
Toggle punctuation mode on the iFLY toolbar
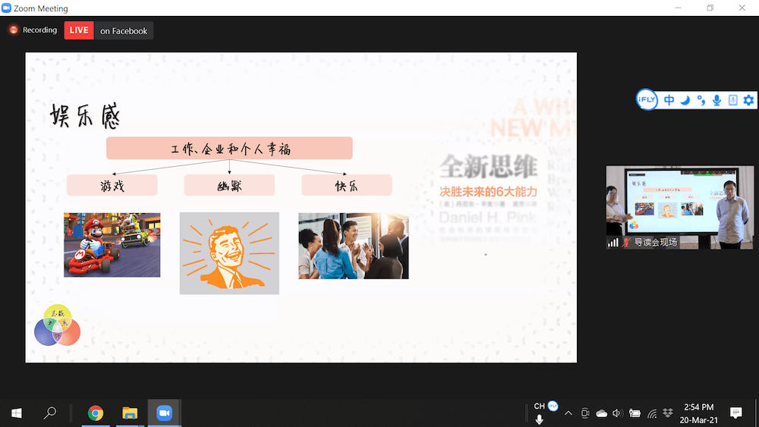click(701, 100)
